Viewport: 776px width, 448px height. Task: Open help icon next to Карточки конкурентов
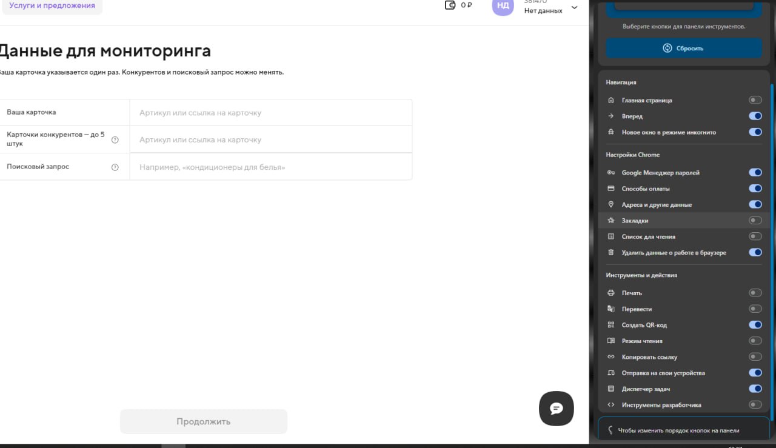[115, 139]
